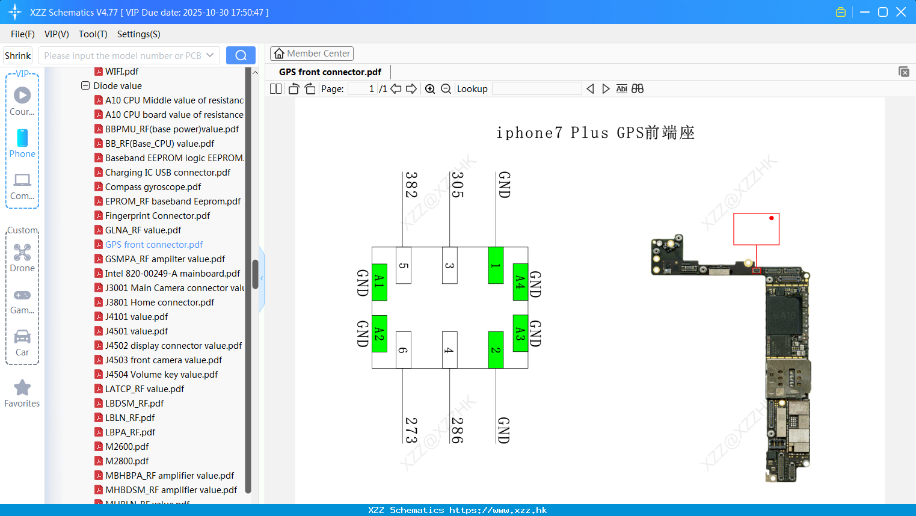Rotate the page clockwise
916x516 pixels.
click(x=310, y=89)
